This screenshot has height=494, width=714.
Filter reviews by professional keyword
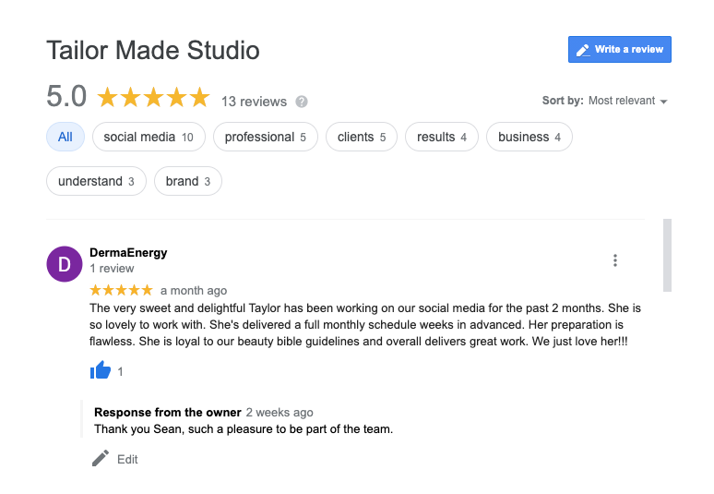(265, 137)
